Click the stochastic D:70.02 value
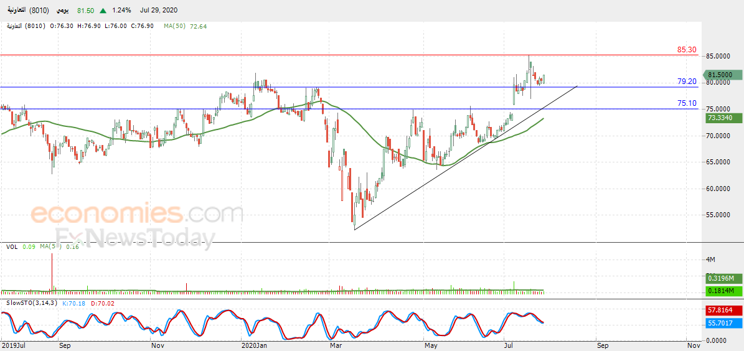 click(103, 303)
